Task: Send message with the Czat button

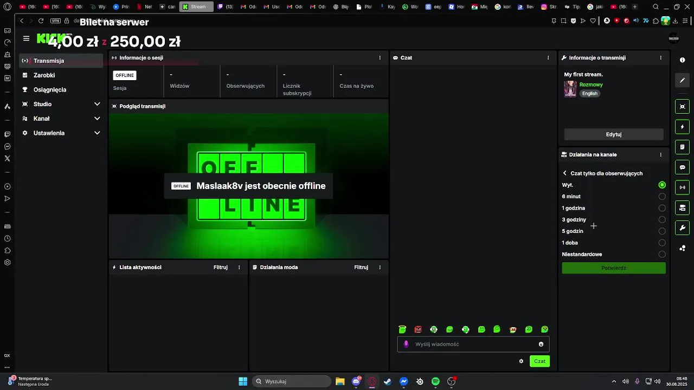Action: pos(539,361)
